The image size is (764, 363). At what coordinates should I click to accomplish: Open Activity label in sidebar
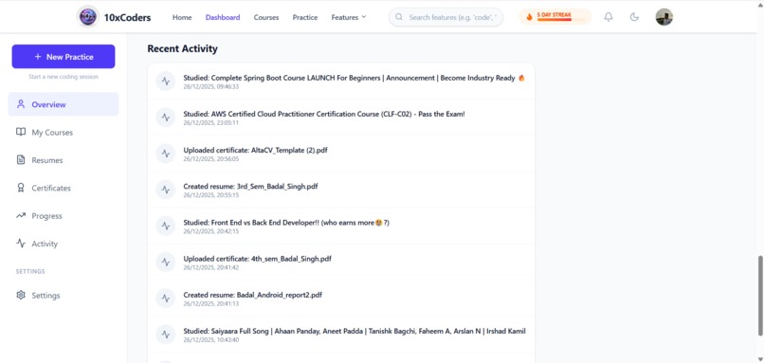45,244
